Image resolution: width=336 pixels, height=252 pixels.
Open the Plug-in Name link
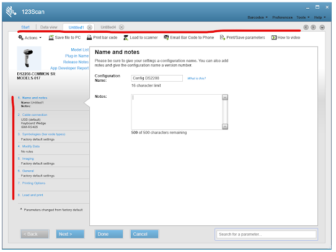77,56
